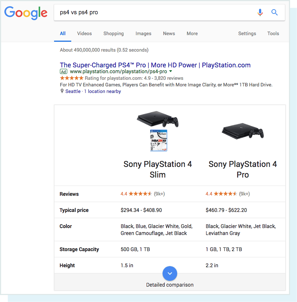The image size is (297, 302).
Task: Expand the Detailed comparison section
Action: point(170,284)
